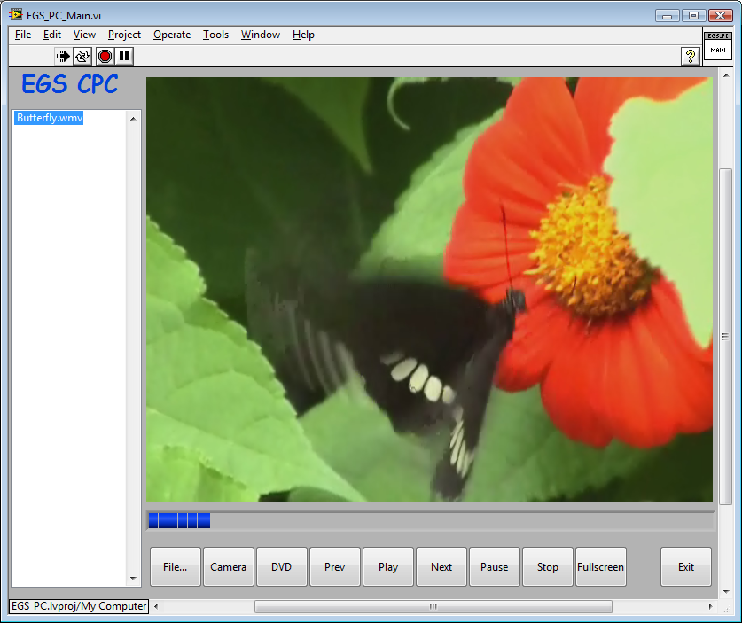
Task: Open Context Help question mark icon
Action: [x=690, y=57]
